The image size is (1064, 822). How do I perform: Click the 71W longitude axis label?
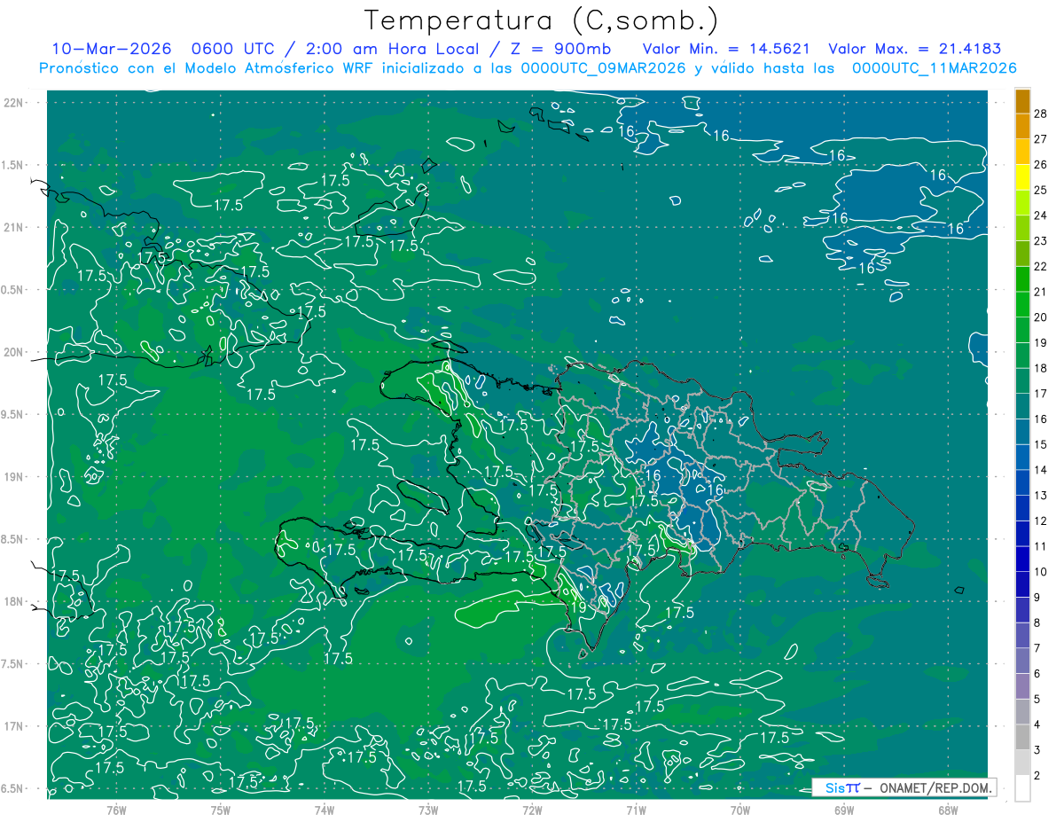(x=636, y=810)
